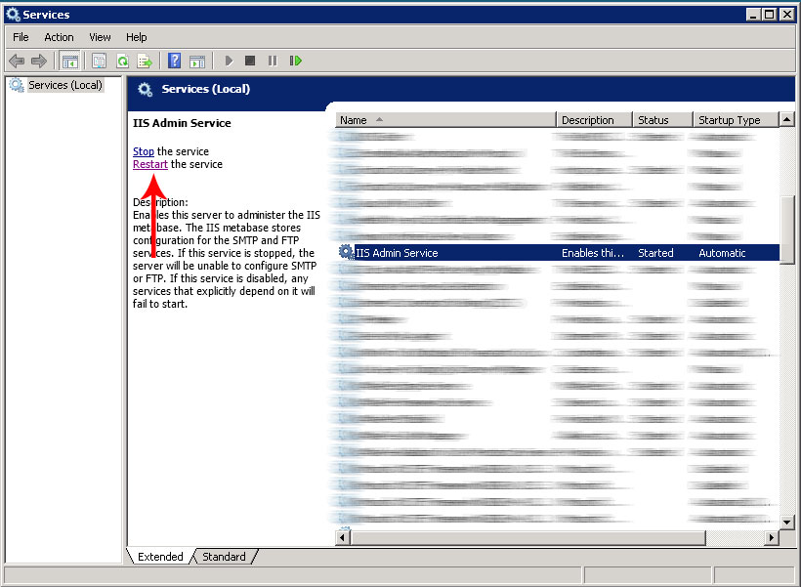Select the IIS Admin Service row
The height and width of the screenshot is (587, 801).
click(x=558, y=253)
